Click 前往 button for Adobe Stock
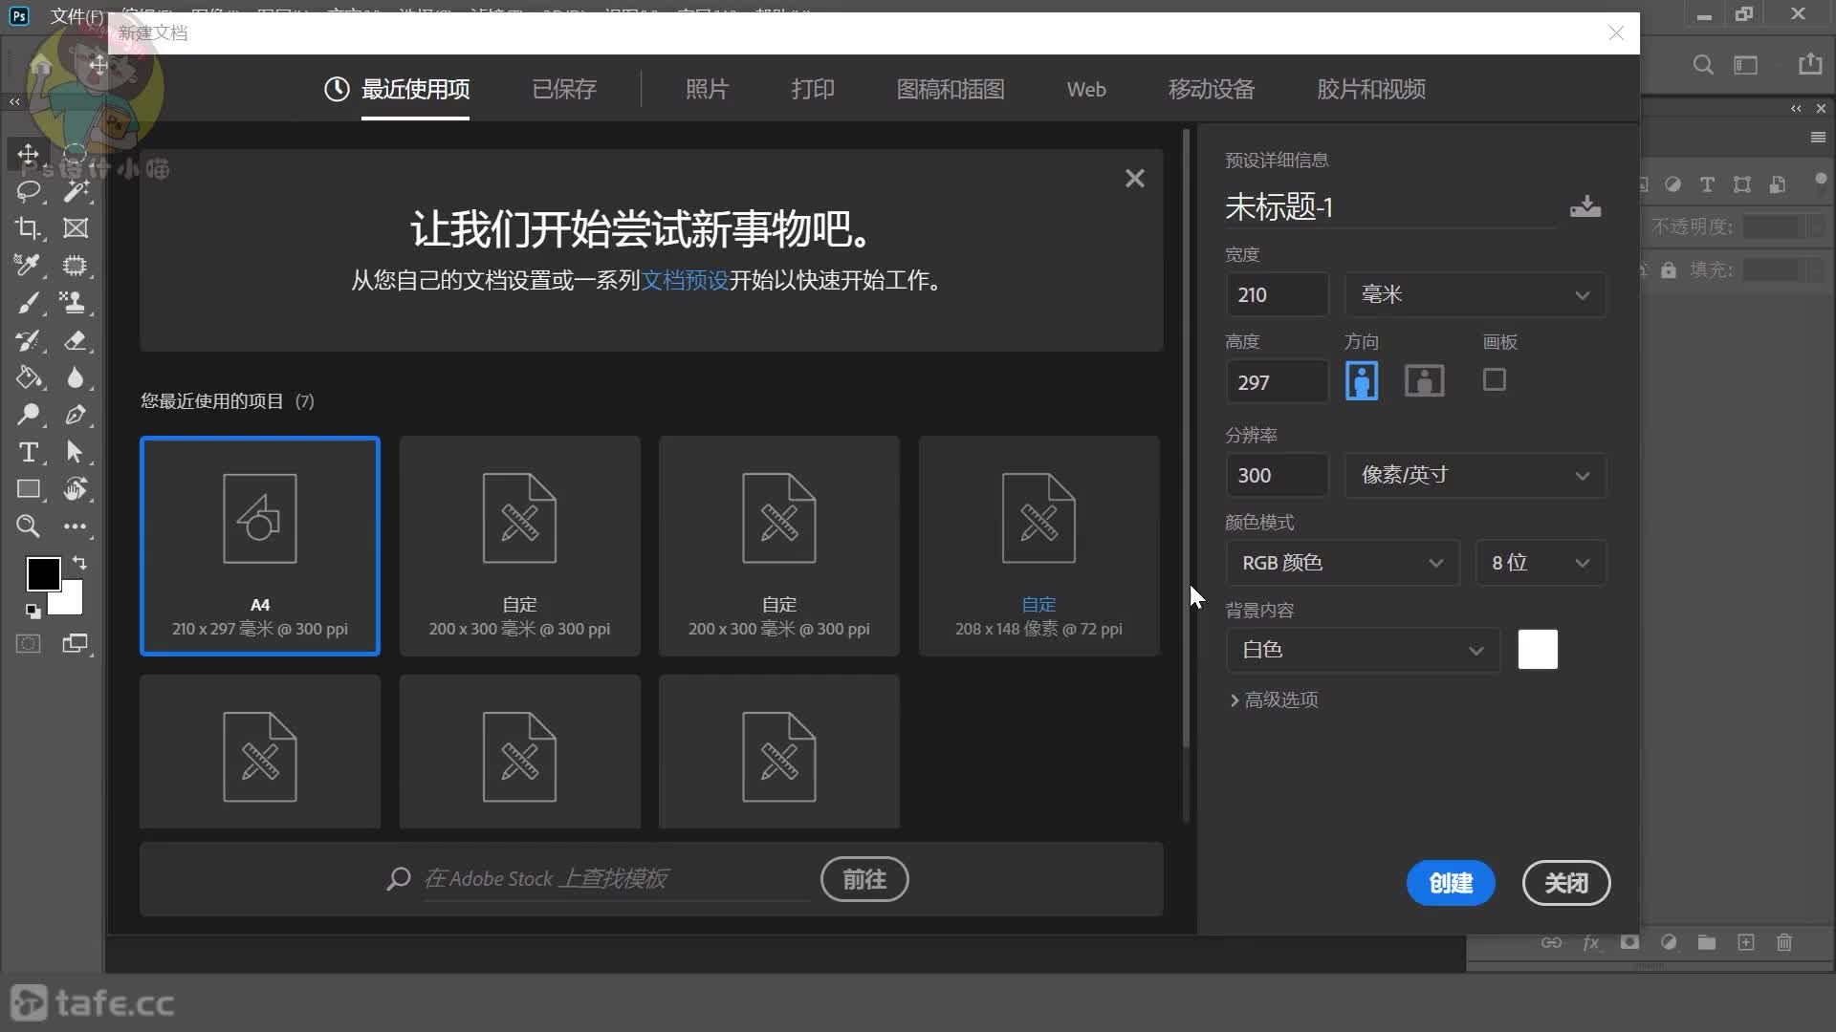 coord(864,879)
